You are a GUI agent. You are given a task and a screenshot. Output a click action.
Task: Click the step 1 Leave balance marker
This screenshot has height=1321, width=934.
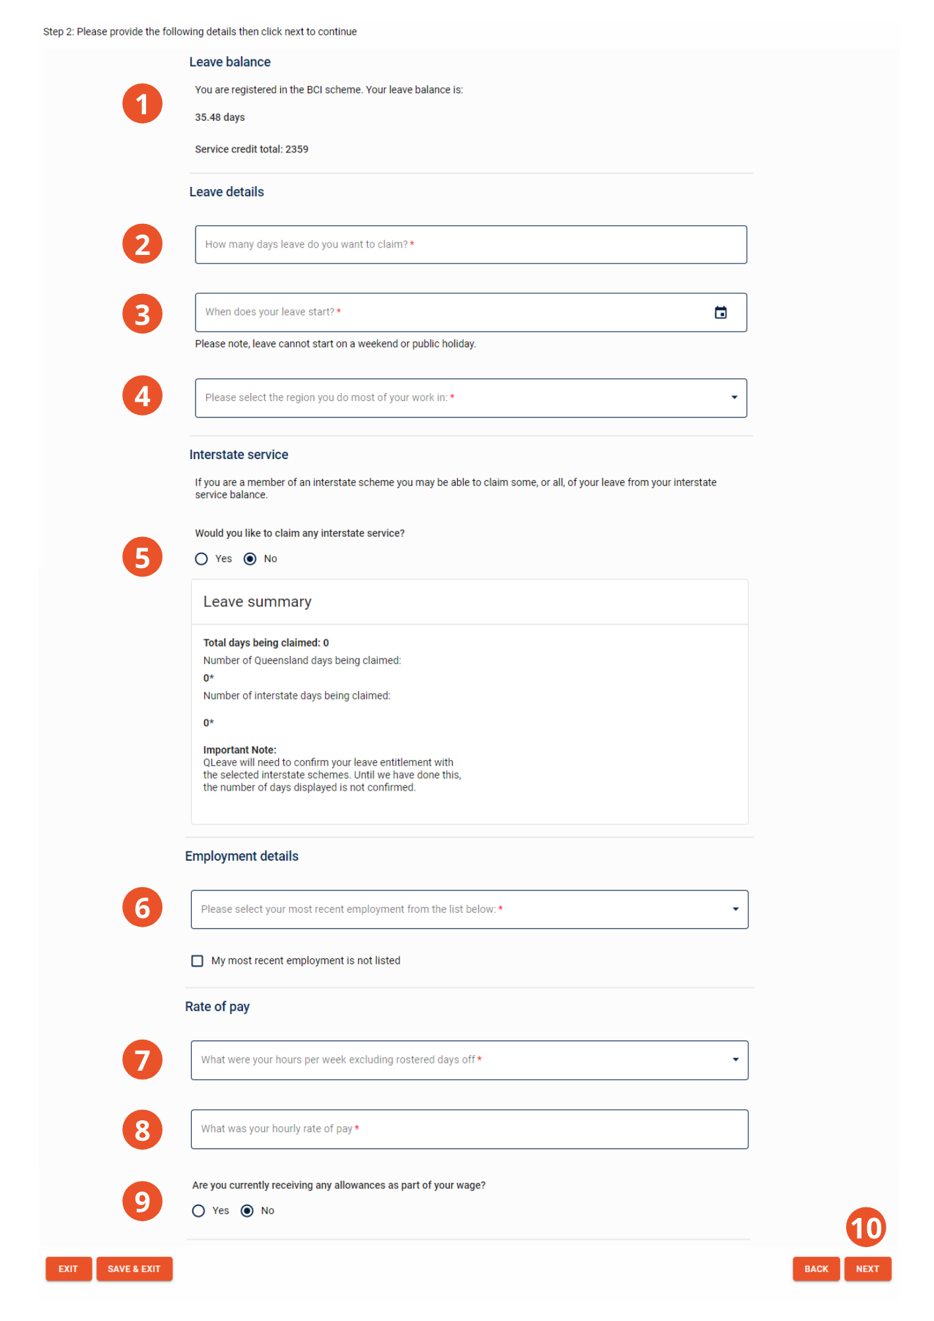pyautogui.click(x=141, y=103)
